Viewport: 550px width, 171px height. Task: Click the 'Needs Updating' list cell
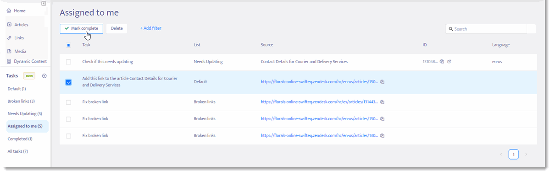tap(208, 62)
